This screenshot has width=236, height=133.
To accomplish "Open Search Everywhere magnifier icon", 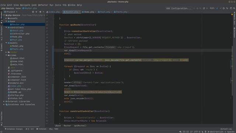I will 234,8.
